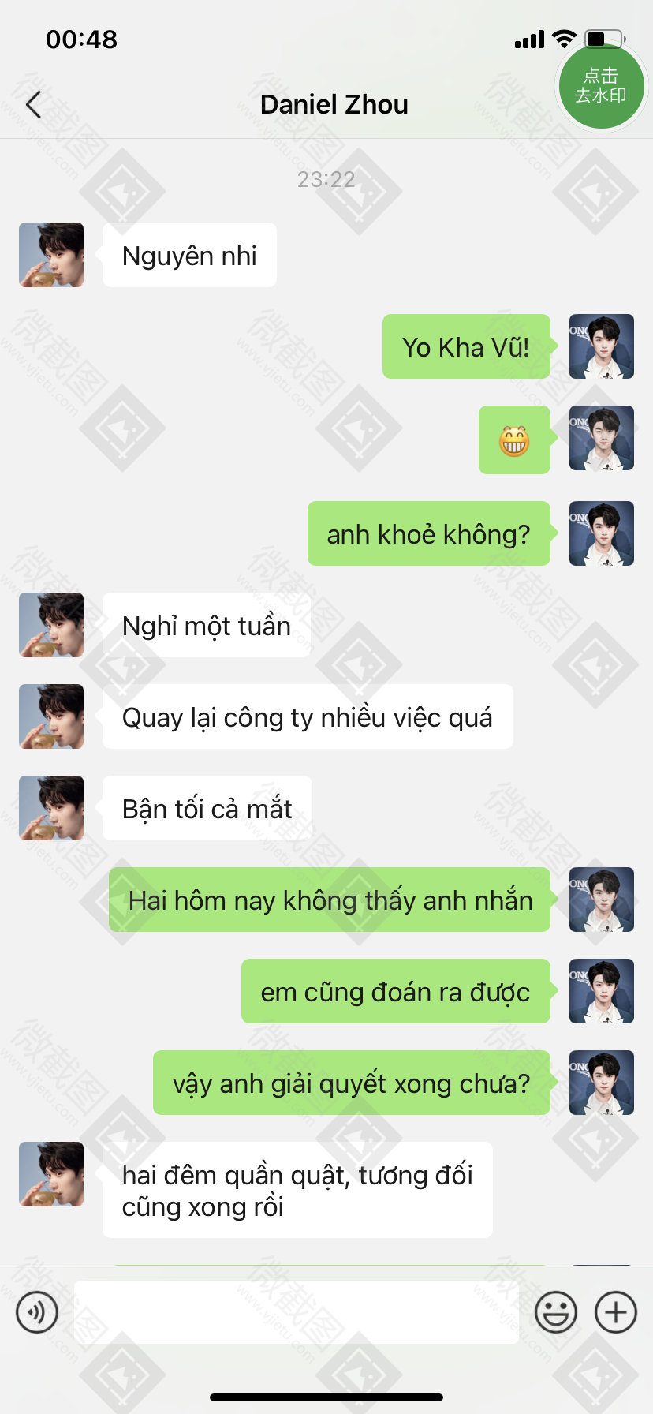This screenshot has height=1414, width=653.
Task: Tap the 'Nghỉ một tuần' message
Action: click(207, 625)
